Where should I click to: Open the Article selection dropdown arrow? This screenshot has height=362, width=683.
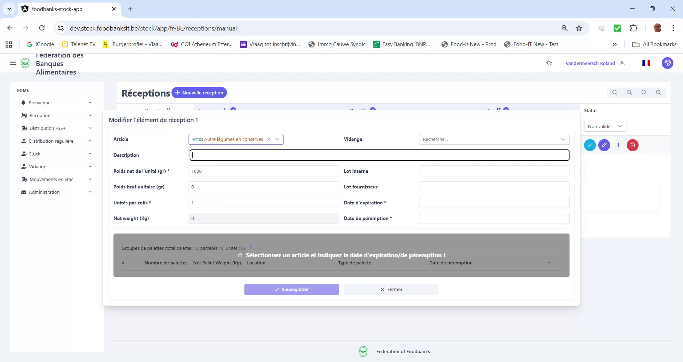click(277, 139)
